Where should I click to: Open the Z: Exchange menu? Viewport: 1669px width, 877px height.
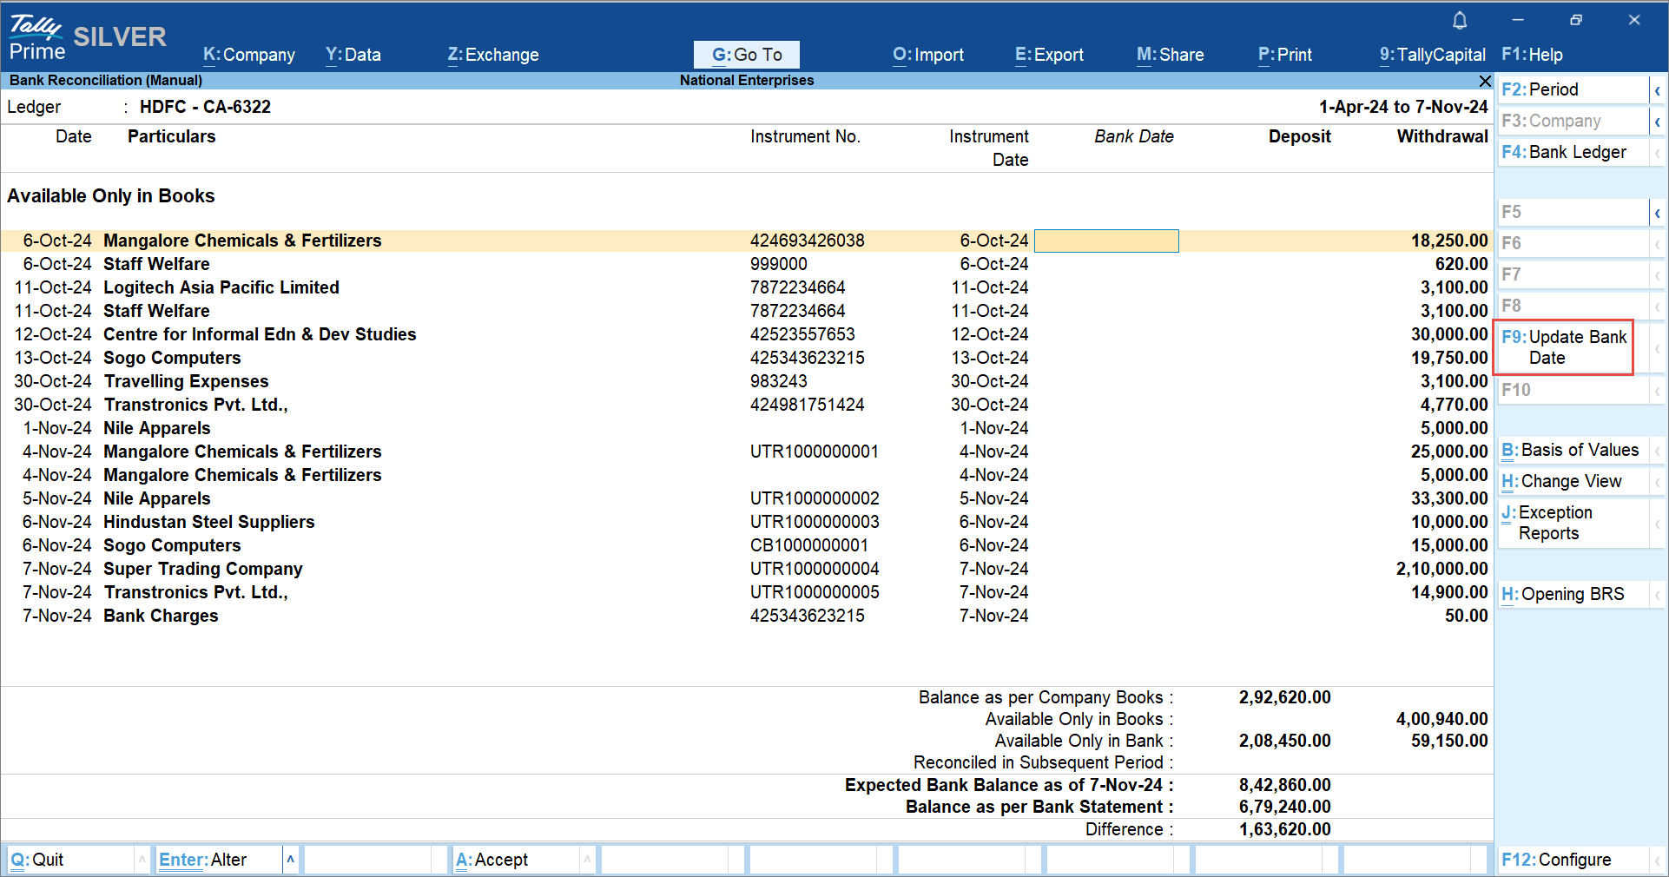[493, 55]
